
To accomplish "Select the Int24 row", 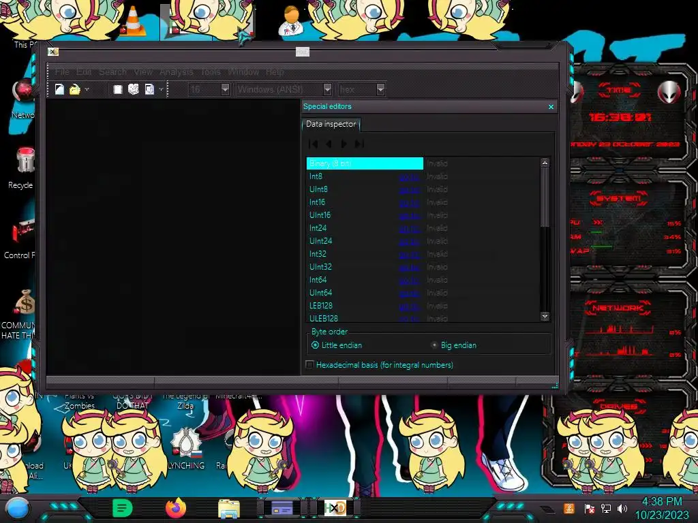I will point(423,228).
